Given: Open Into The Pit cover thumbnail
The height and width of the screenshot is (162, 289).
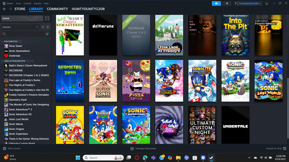Looking at the screenshot, I should [235, 35].
